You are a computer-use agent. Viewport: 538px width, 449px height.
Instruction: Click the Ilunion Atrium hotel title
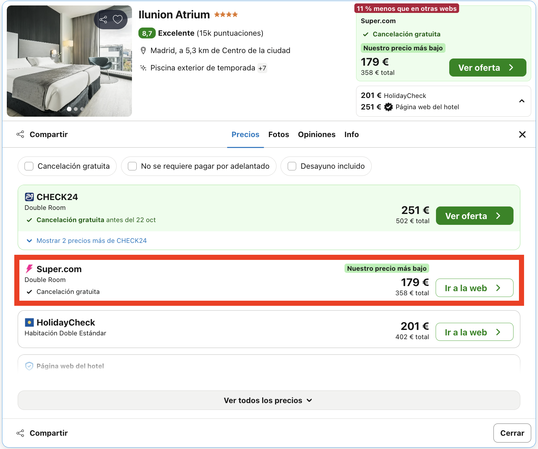174,15
